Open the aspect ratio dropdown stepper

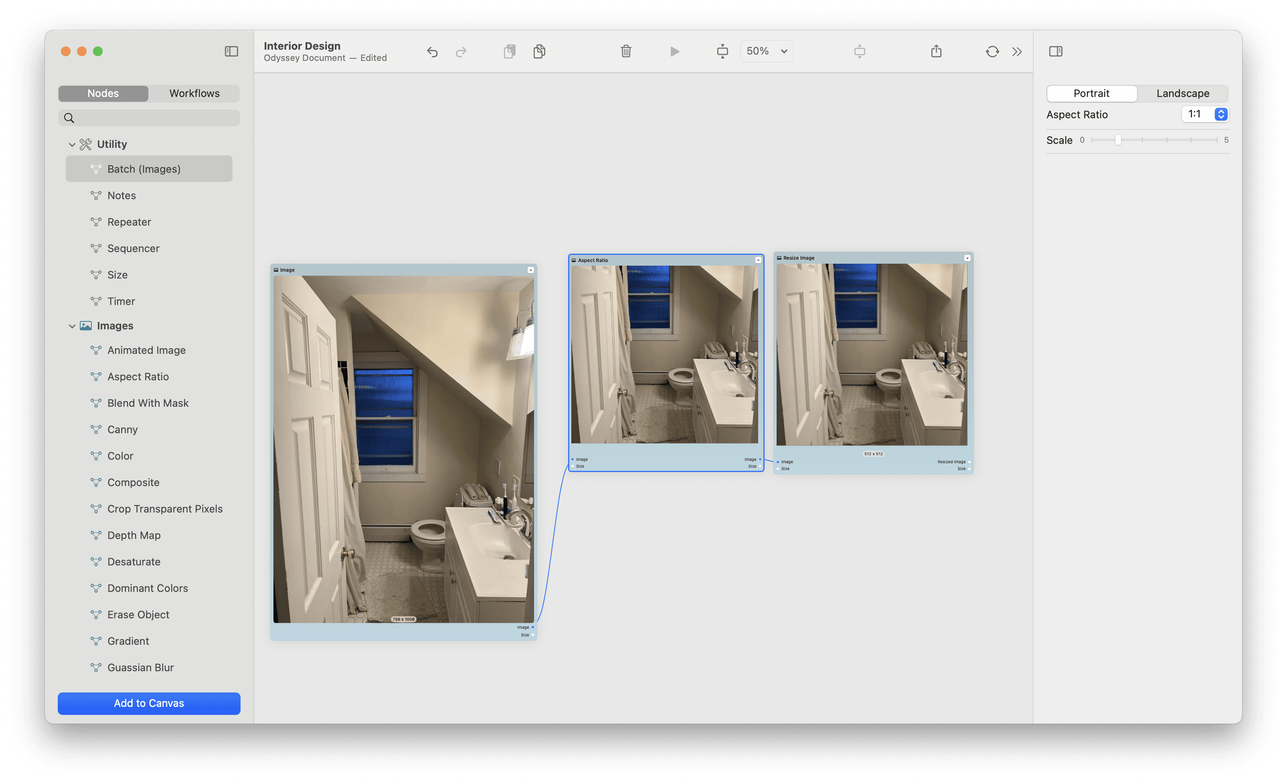(1222, 114)
